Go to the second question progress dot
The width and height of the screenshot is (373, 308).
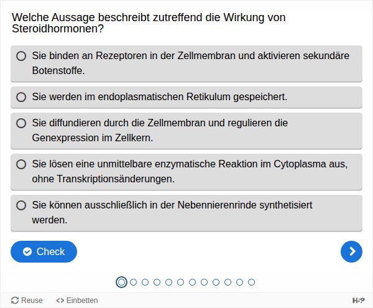point(133,282)
